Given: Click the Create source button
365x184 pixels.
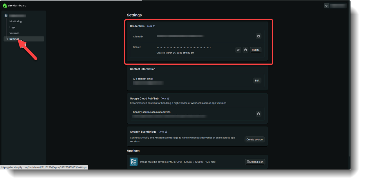Looking at the screenshot, I should (x=254, y=140).
